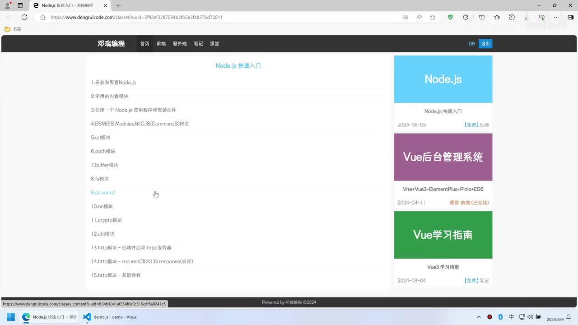578x325 pixels.
Task: Open notifications bell icon
Action: (569, 317)
